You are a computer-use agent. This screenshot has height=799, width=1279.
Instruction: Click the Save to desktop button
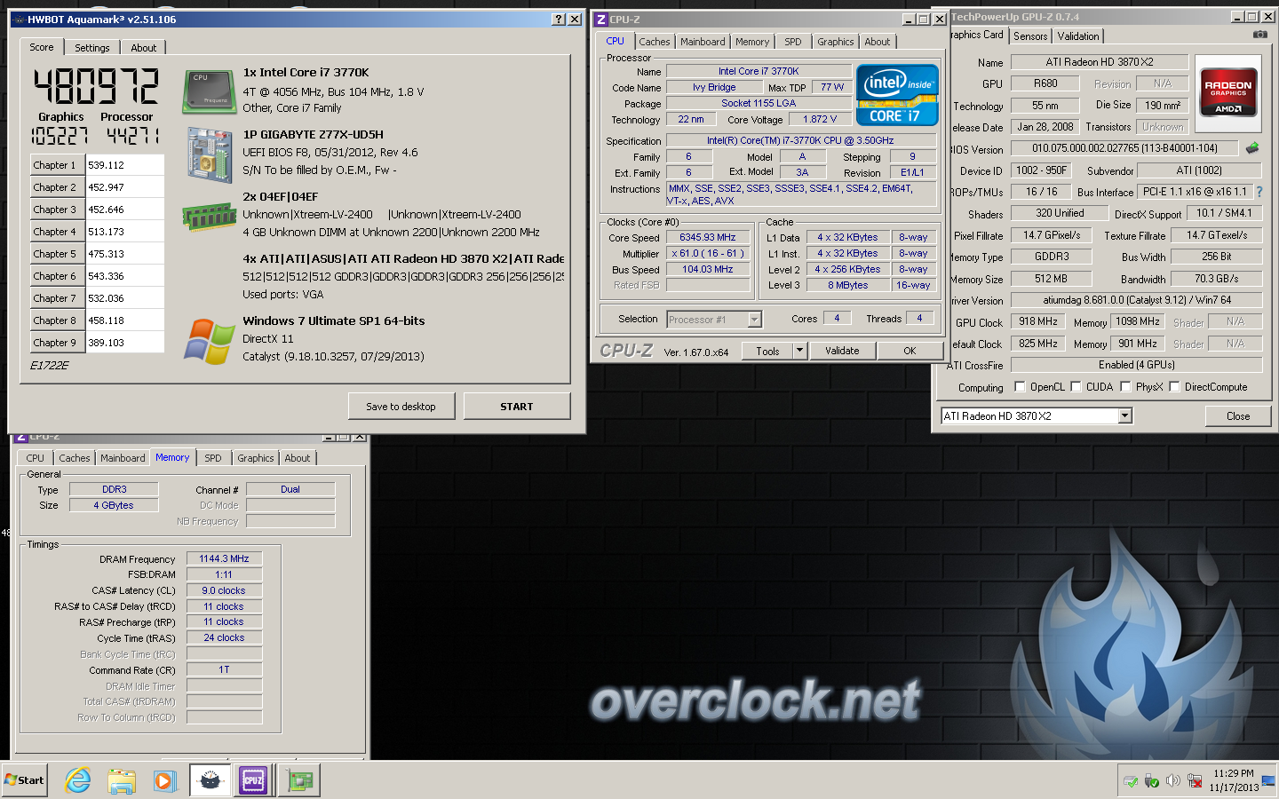(401, 407)
